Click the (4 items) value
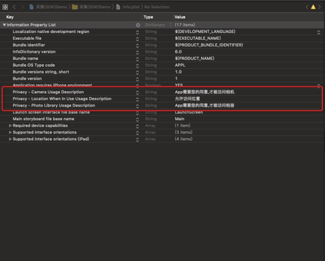 (x=183, y=139)
